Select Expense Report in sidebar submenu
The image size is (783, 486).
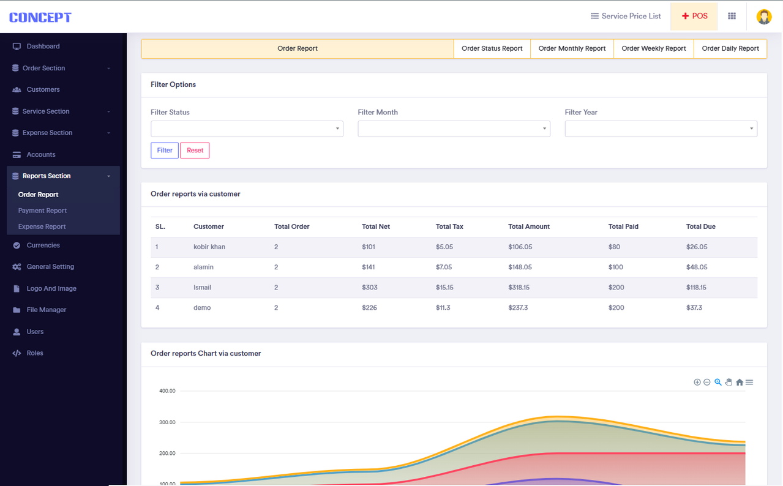[x=42, y=226]
